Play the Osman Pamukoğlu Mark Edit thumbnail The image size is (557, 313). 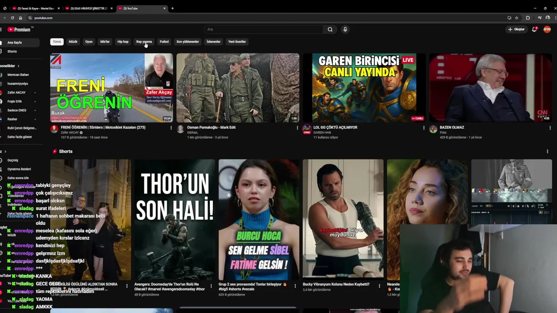click(238, 88)
